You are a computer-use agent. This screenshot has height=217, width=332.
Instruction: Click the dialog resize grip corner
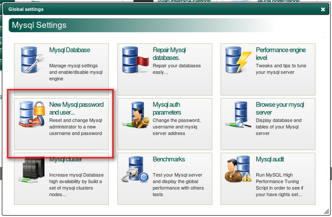tap(327, 212)
